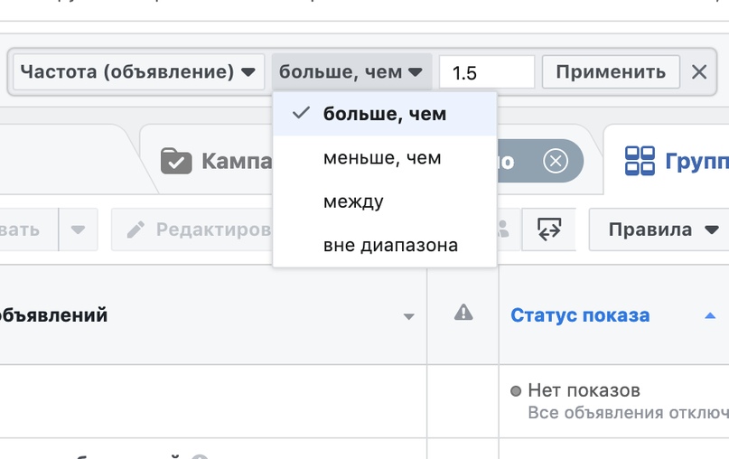Click the compare arrows toolbar icon
Viewport: 729px width, 459px height.
pos(548,229)
